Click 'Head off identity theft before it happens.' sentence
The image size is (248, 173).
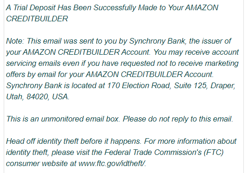coord(73,141)
